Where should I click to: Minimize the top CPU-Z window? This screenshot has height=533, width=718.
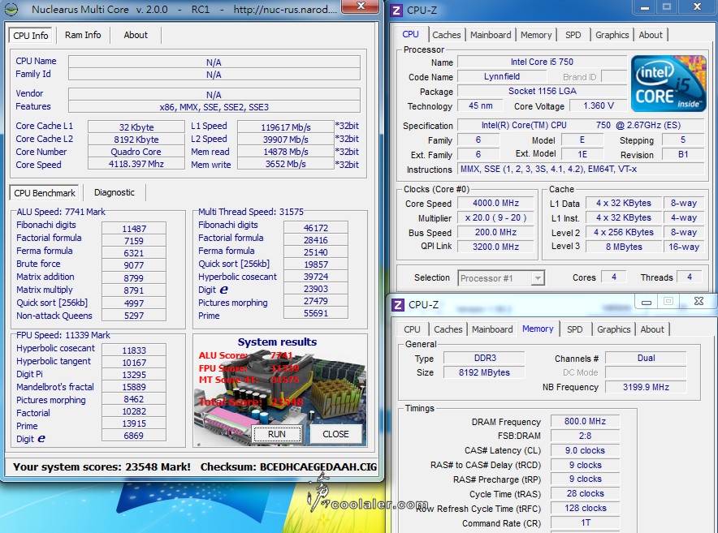645,6
